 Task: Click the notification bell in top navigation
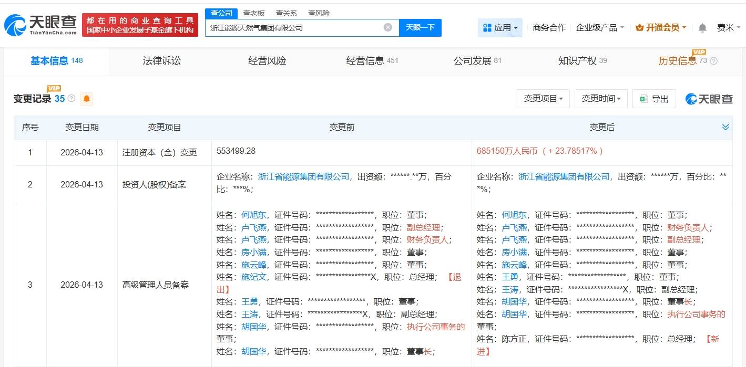pos(702,27)
